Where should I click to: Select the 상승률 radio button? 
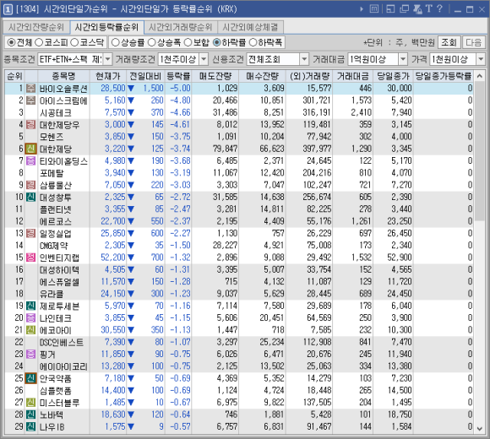click(115, 42)
